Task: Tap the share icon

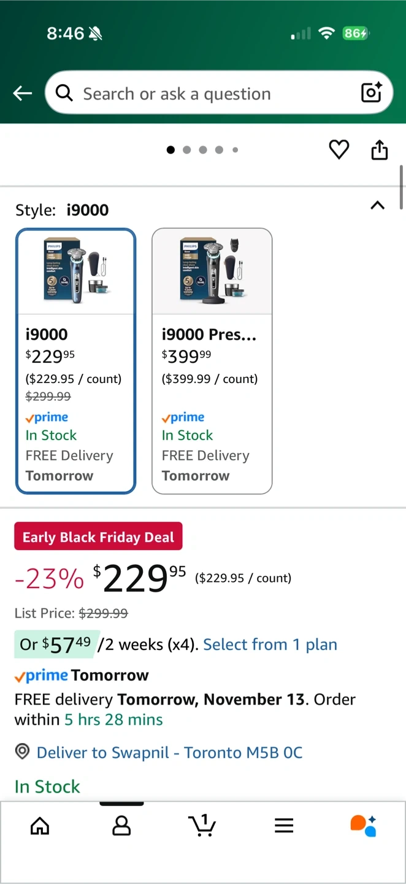Action: click(380, 150)
